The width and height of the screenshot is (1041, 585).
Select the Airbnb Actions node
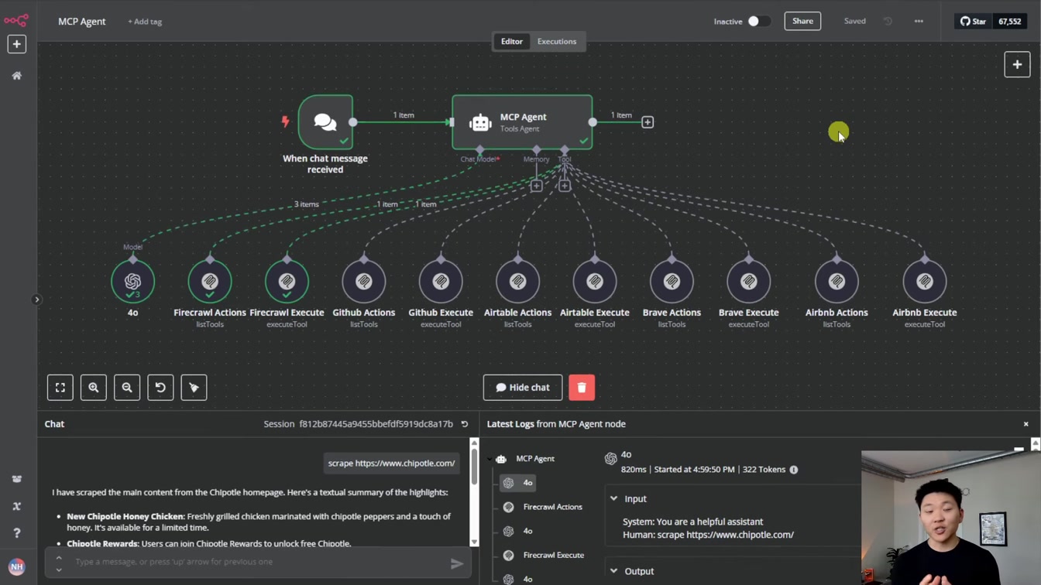(837, 281)
